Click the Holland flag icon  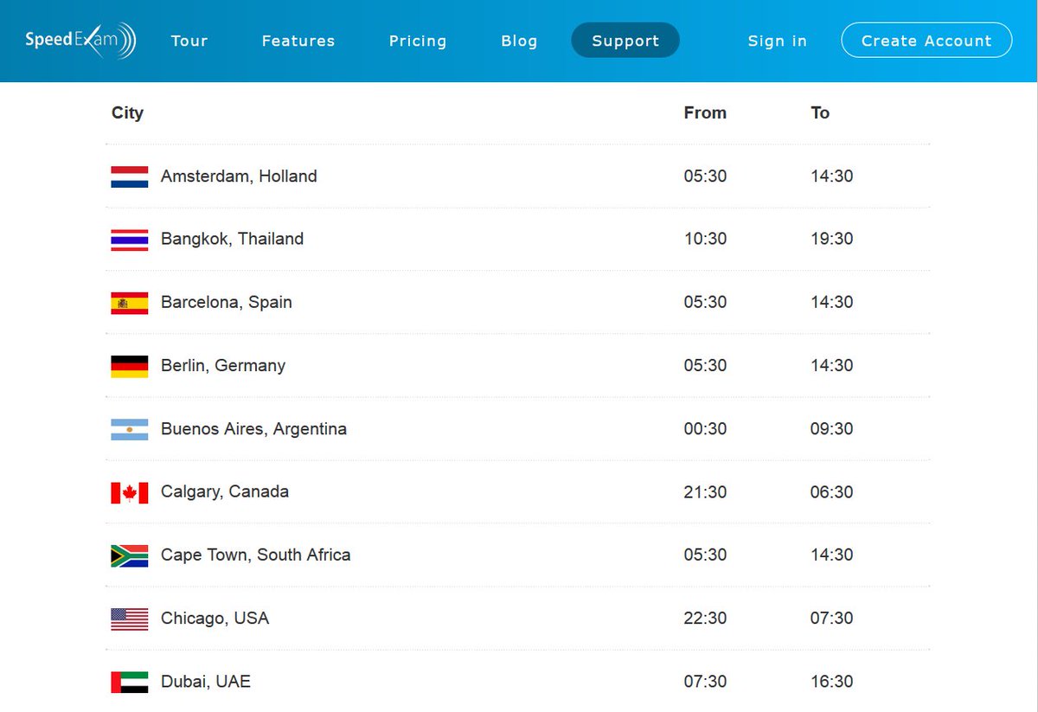[129, 176]
